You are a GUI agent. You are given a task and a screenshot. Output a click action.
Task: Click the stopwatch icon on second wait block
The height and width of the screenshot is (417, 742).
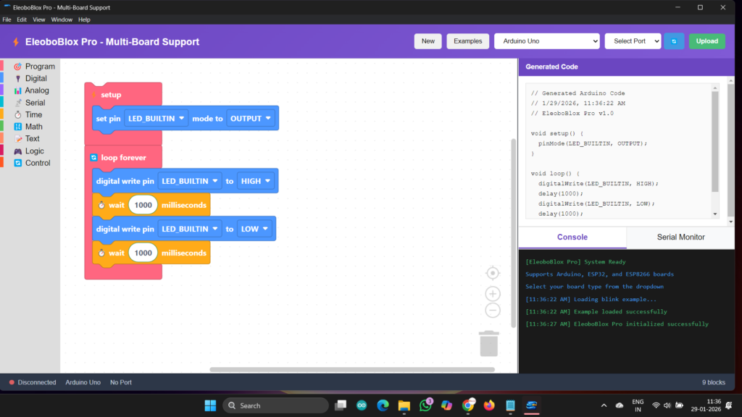point(101,253)
